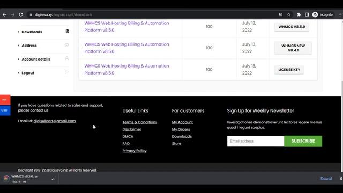Viewport: 343px width, 193px height.
Task: Open the Privacy Policy footer link
Action: pyautogui.click(x=135, y=151)
